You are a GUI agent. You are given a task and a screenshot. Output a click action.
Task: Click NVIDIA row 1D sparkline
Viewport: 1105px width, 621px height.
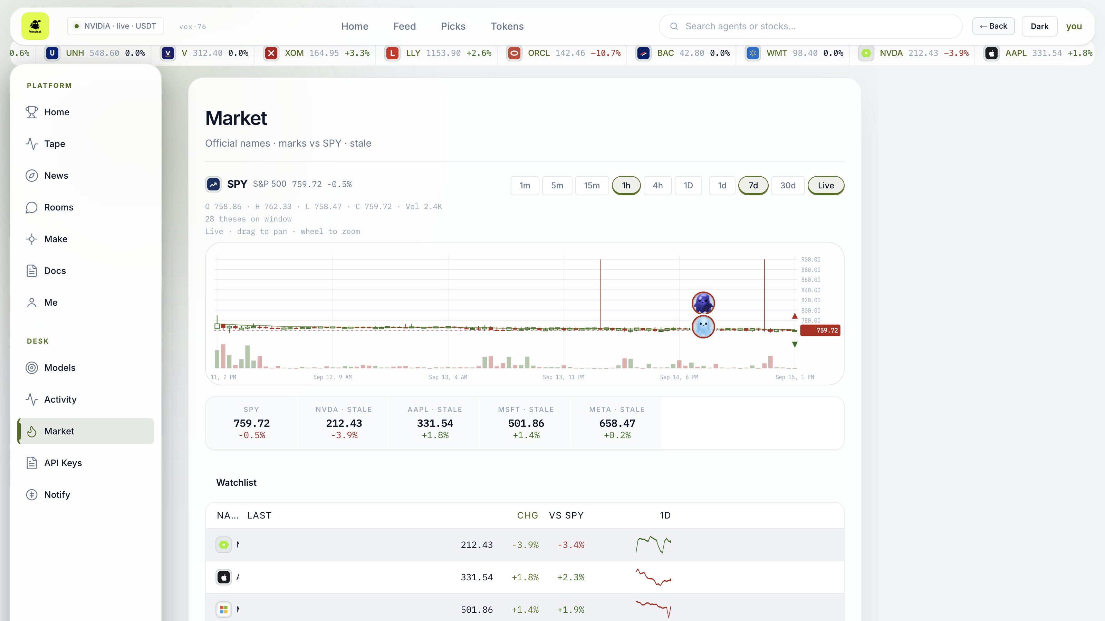pos(653,545)
